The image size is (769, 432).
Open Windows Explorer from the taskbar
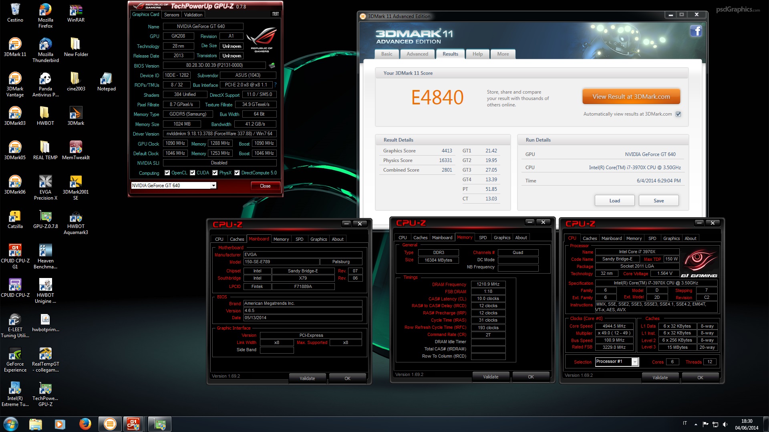point(36,424)
